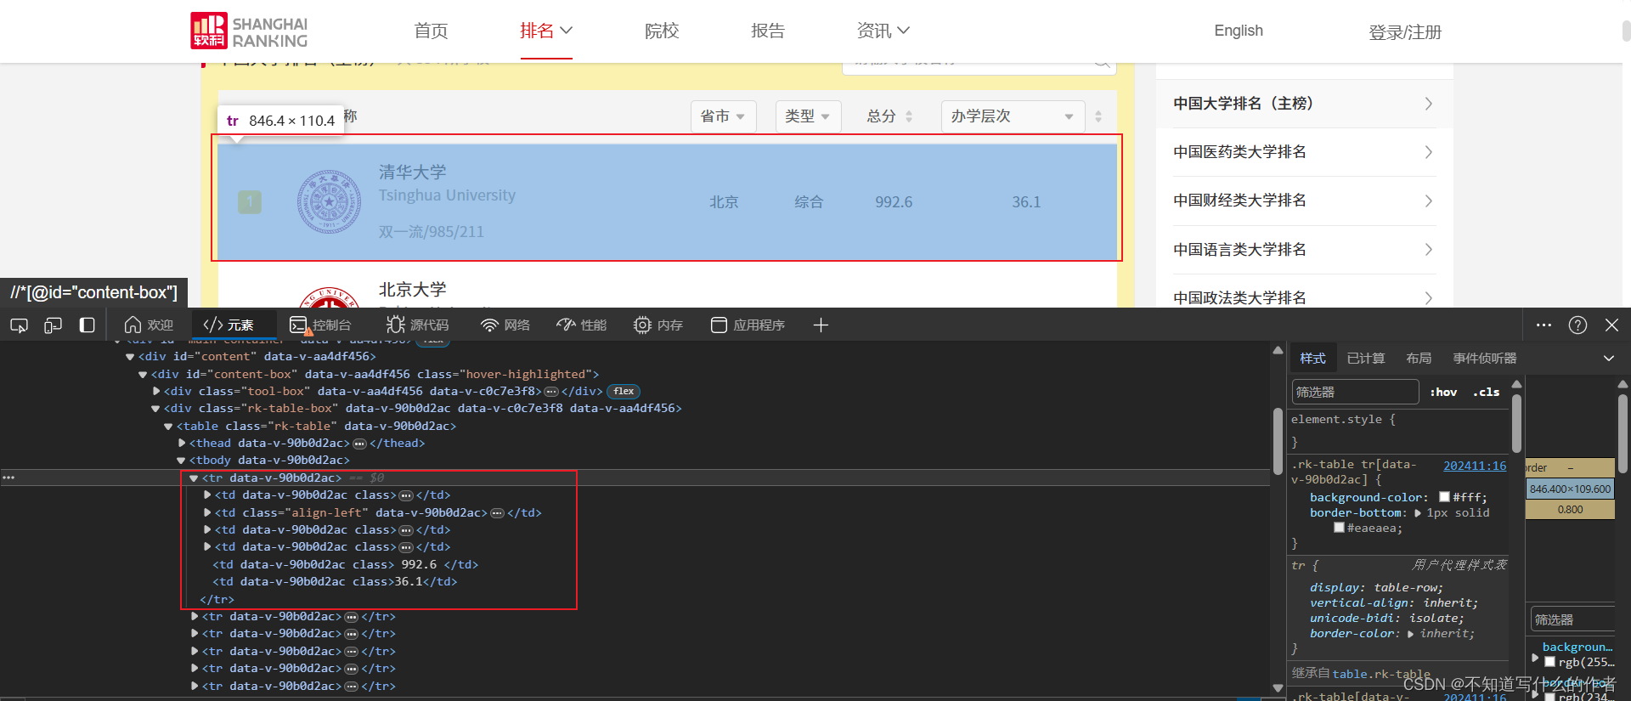Open the 省市 province filter dropdown
The height and width of the screenshot is (701, 1631).
[x=722, y=116]
